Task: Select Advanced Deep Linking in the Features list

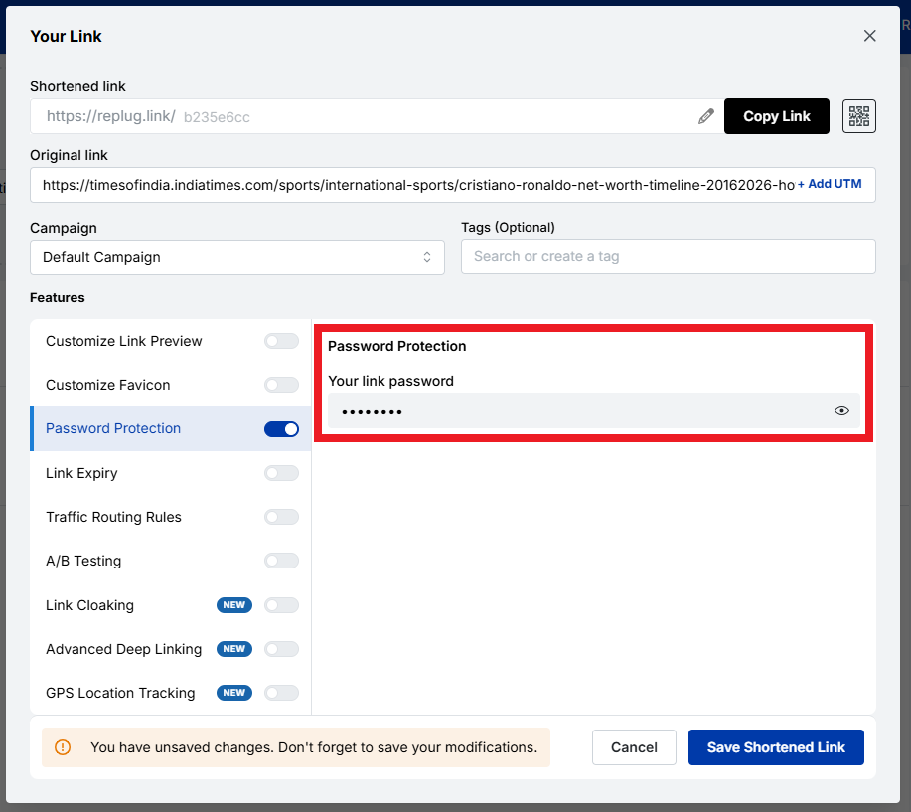Action: [123, 649]
